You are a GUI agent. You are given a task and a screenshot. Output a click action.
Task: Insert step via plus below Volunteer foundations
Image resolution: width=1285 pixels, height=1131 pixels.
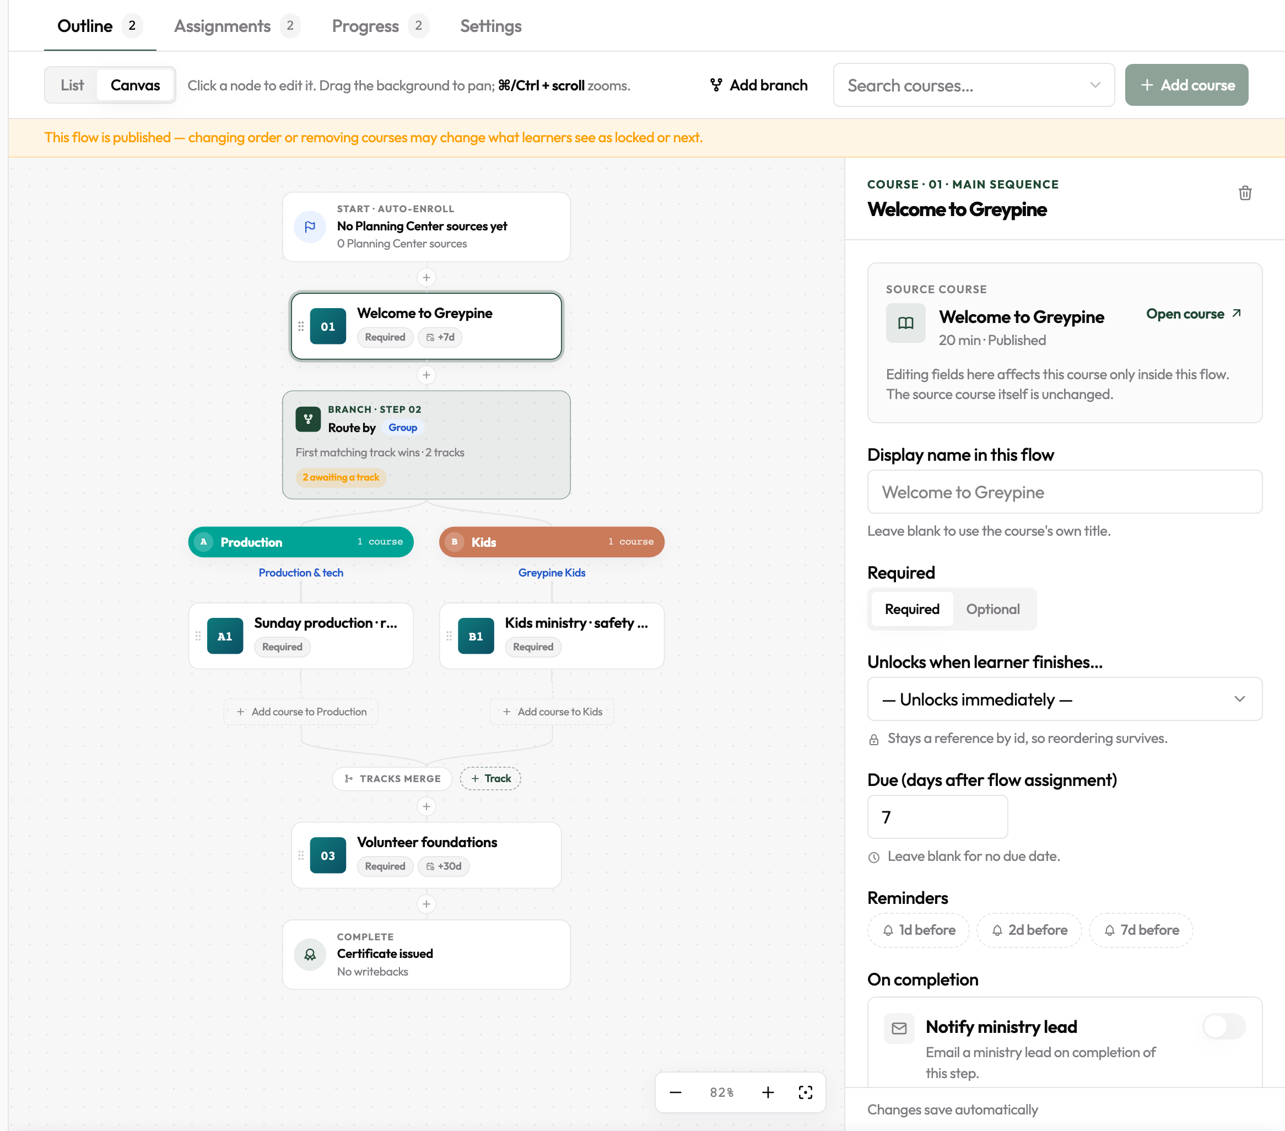pyautogui.click(x=426, y=904)
